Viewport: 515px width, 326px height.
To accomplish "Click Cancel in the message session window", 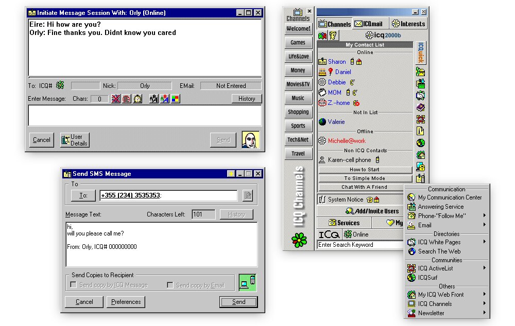I will pos(41,140).
